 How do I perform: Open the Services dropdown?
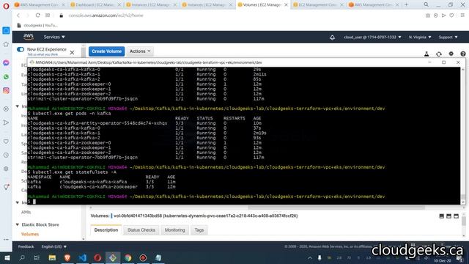tap(54, 37)
